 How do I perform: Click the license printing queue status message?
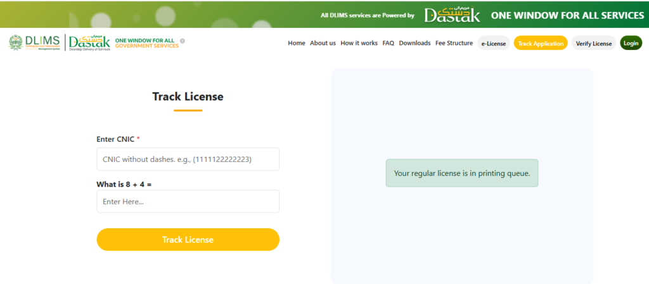click(x=462, y=173)
